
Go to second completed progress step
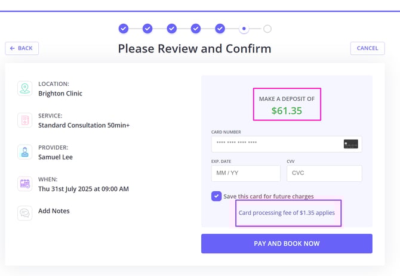coord(147,29)
